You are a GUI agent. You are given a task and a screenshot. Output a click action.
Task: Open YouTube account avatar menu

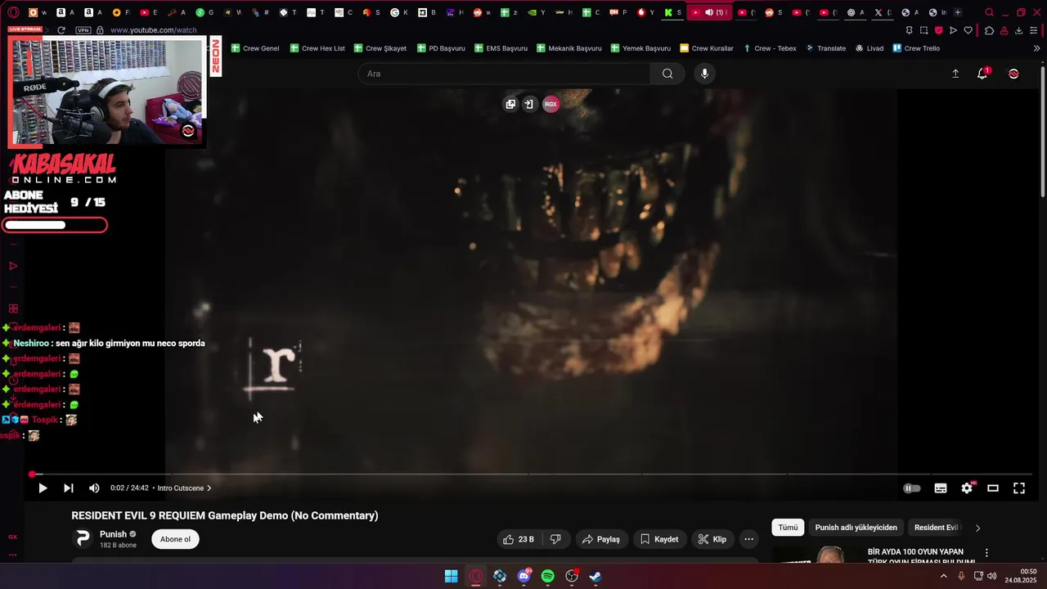[x=1013, y=74]
